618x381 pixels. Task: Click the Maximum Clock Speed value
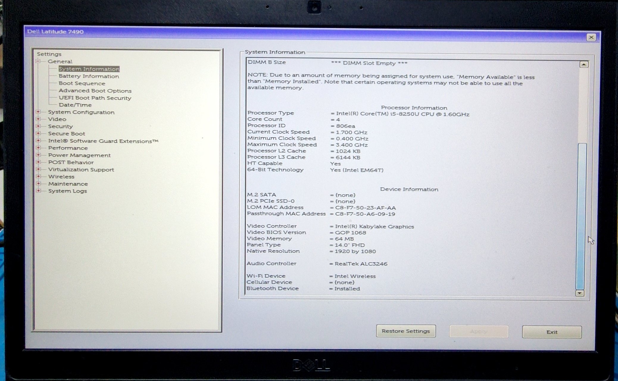[x=352, y=145]
